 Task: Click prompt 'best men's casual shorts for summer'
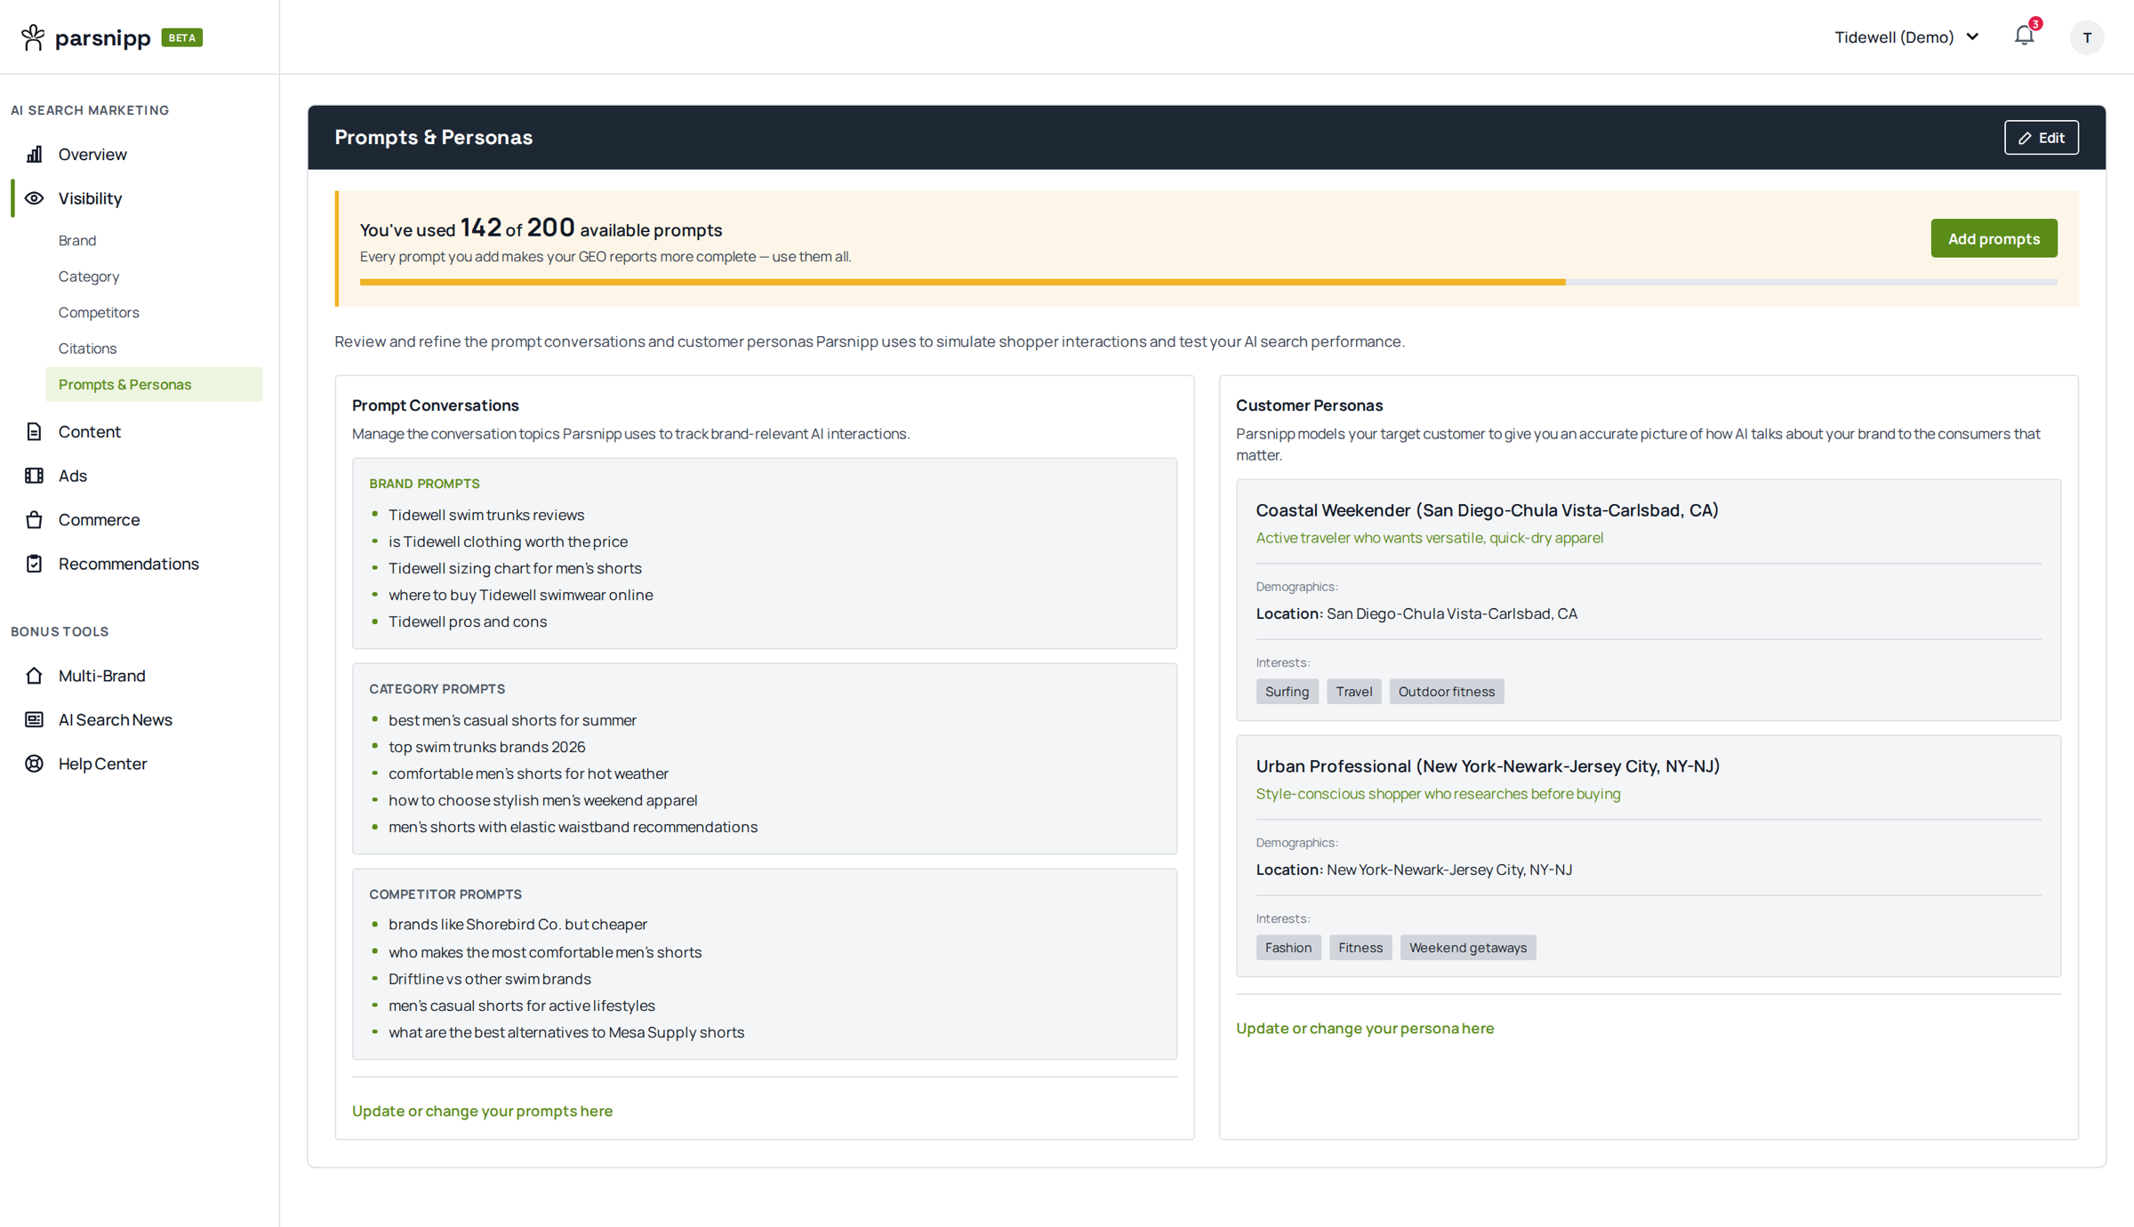tap(512, 720)
